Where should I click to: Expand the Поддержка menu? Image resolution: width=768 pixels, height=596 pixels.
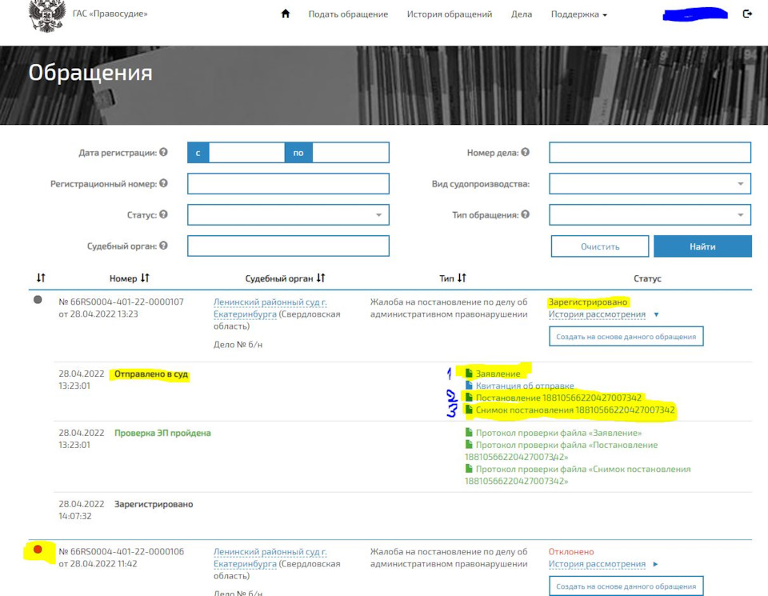[x=579, y=14]
